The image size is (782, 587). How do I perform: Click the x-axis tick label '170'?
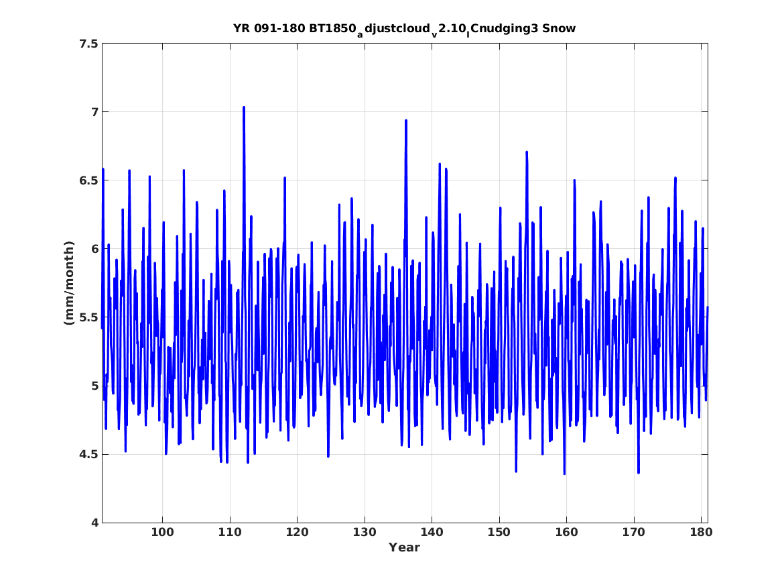pyautogui.click(x=634, y=532)
